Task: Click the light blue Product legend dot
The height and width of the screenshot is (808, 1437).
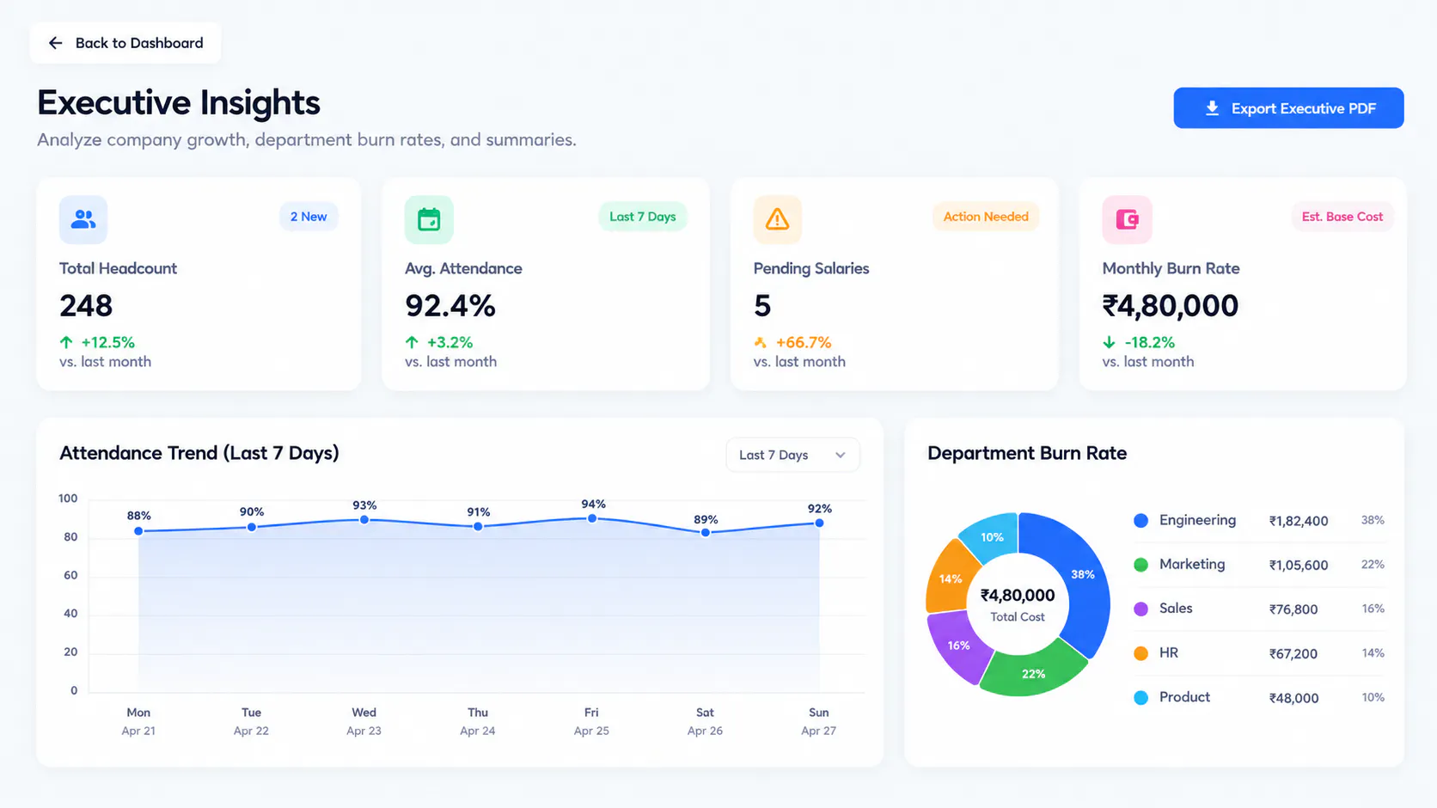Action: click(x=1140, y=698)
